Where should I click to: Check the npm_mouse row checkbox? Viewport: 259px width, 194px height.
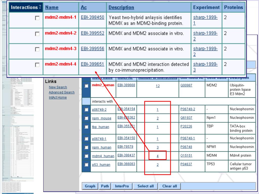(87, 118)
